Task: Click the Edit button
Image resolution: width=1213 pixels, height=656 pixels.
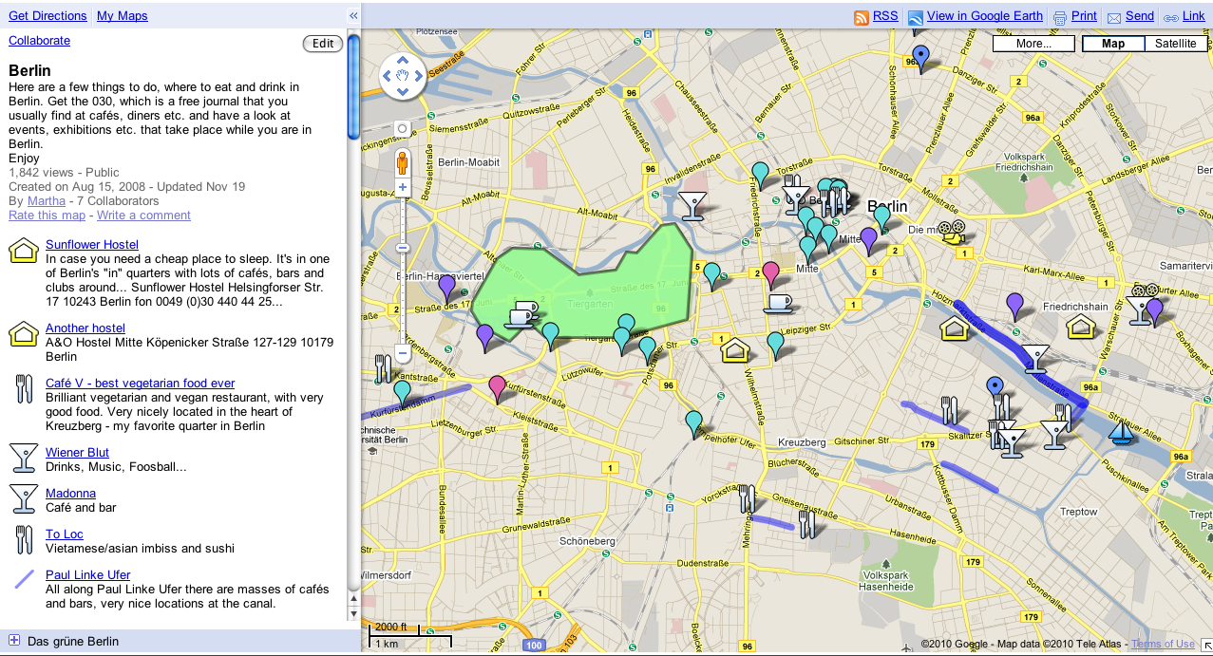Action: (323, 44)
